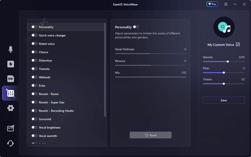Select the Quick voice changer label
This screenshot has height=157, width=251.
52,35
